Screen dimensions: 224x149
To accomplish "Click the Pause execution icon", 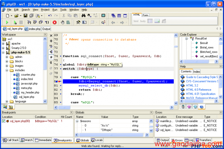I will (x=21, y=22).
